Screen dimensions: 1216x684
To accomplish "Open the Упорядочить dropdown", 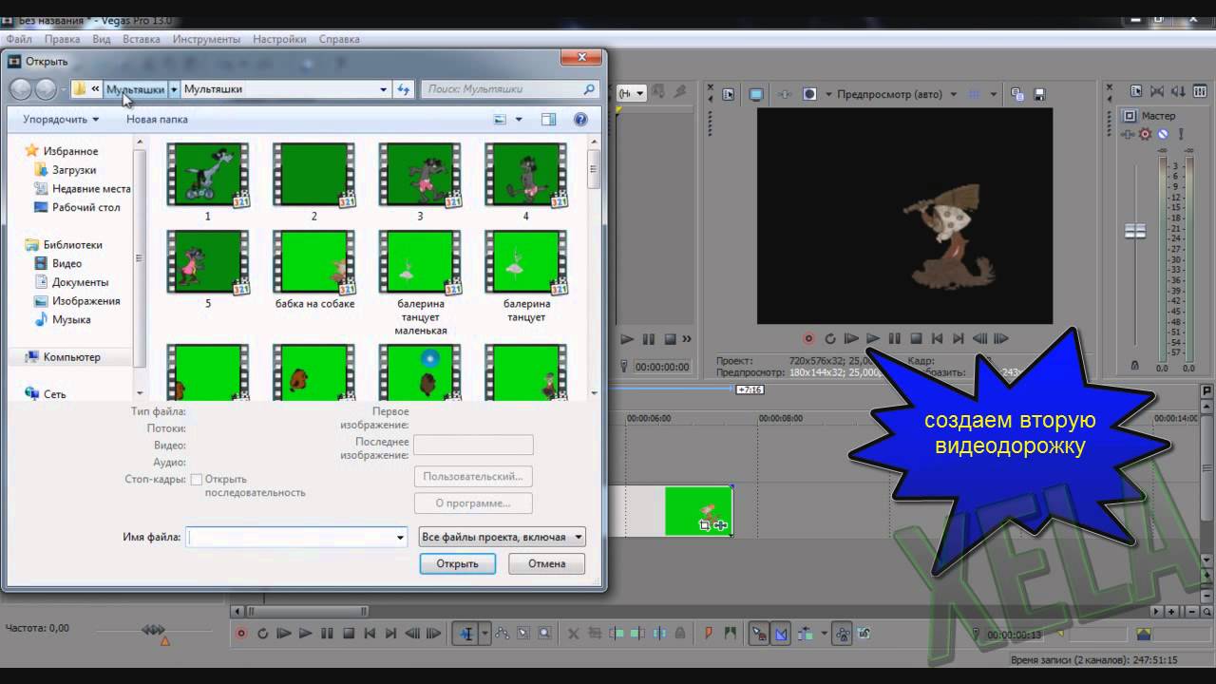I will coord(61,119).
